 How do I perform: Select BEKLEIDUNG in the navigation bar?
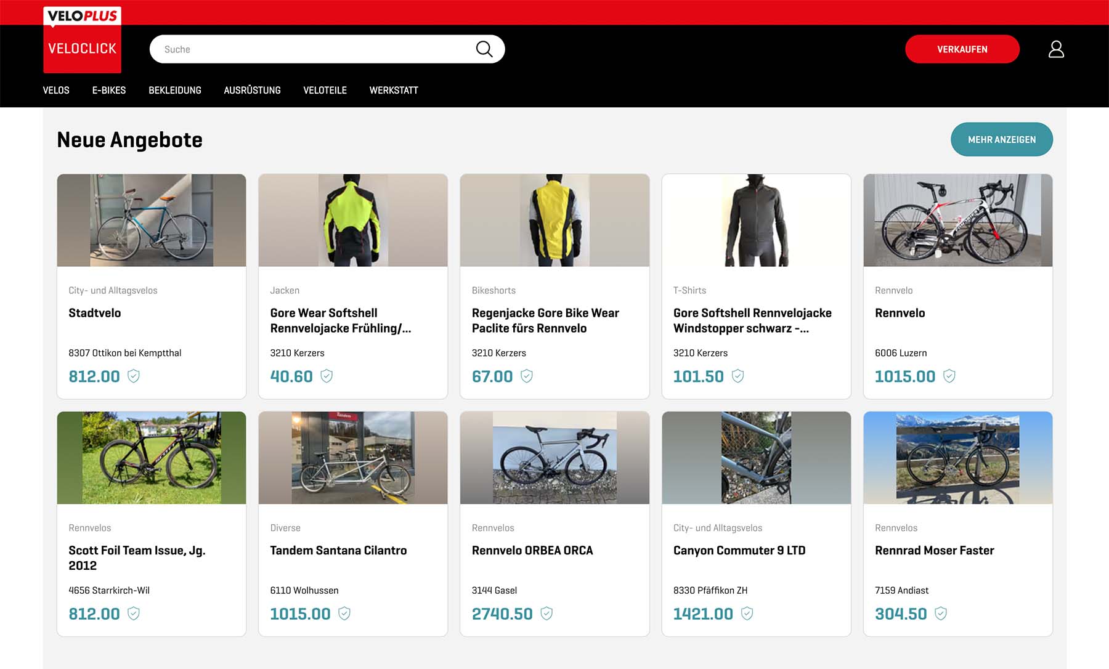[175, 90]
